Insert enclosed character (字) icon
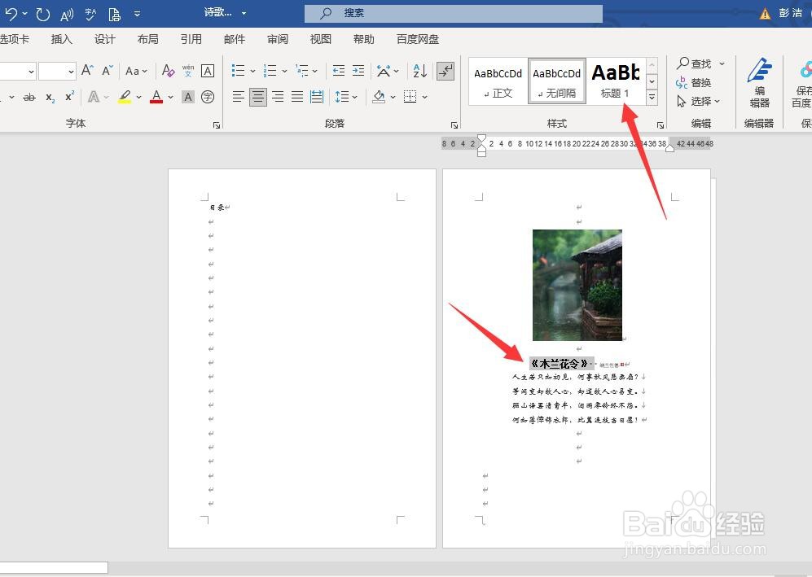 click(x=208, y=97)
